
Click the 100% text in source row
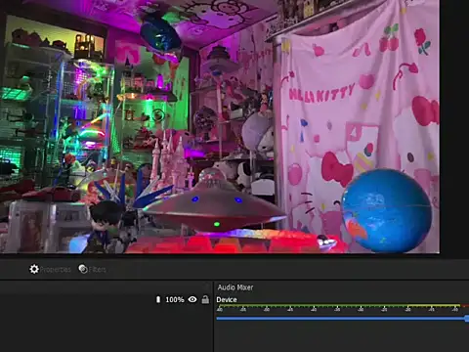175,299
